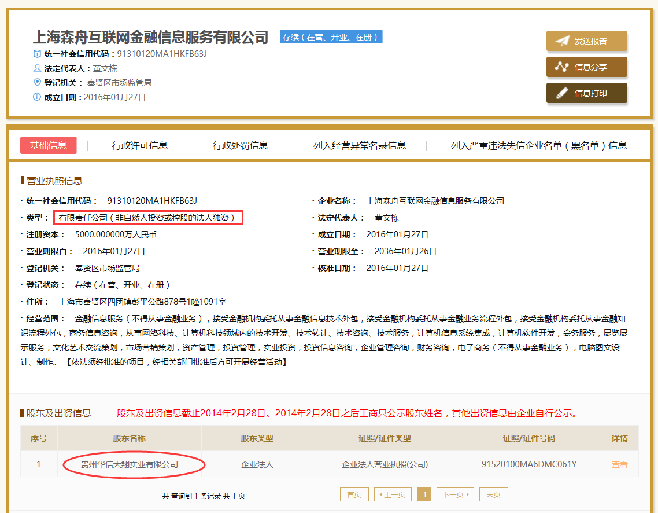Screen dimensions: 658x513
Task: Click the 证照/证件类型 column header
Action: tap(385, 438)
